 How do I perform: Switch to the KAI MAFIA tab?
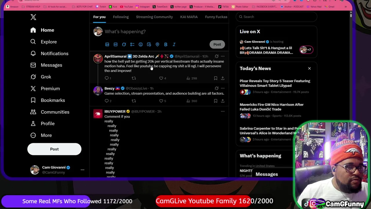(x=189, y=17)
